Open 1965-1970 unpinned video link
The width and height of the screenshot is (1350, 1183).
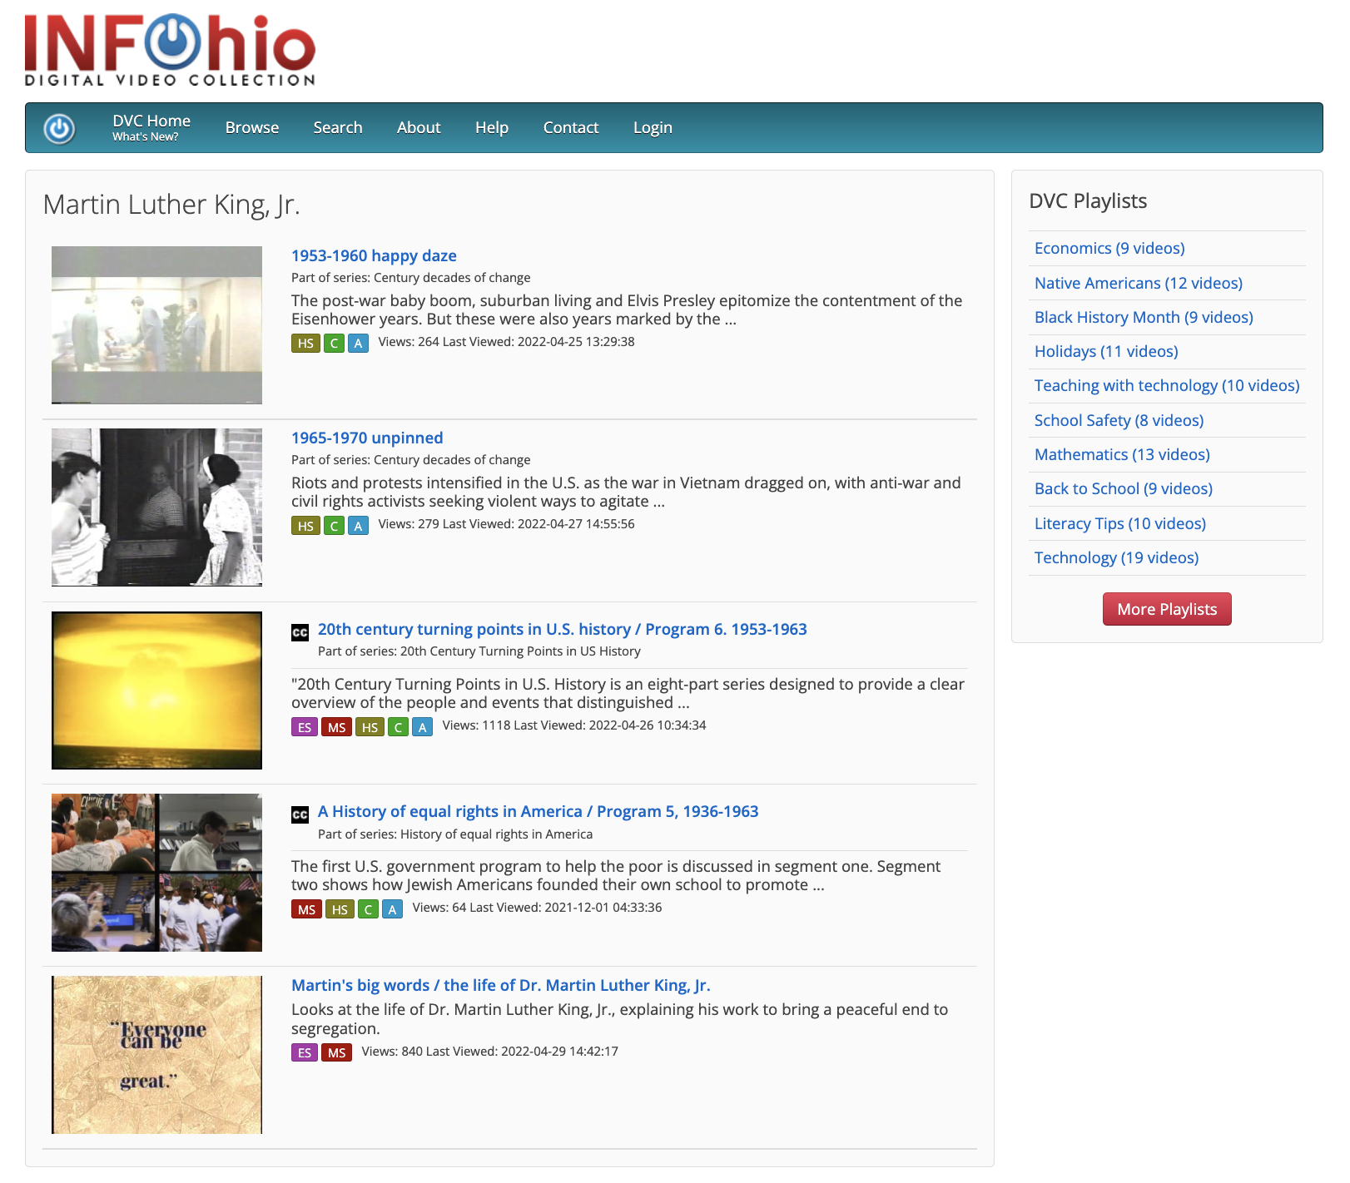367,438
